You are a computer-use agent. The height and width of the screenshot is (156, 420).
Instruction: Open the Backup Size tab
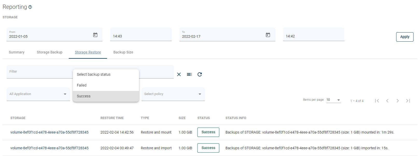tap(123, 52)
